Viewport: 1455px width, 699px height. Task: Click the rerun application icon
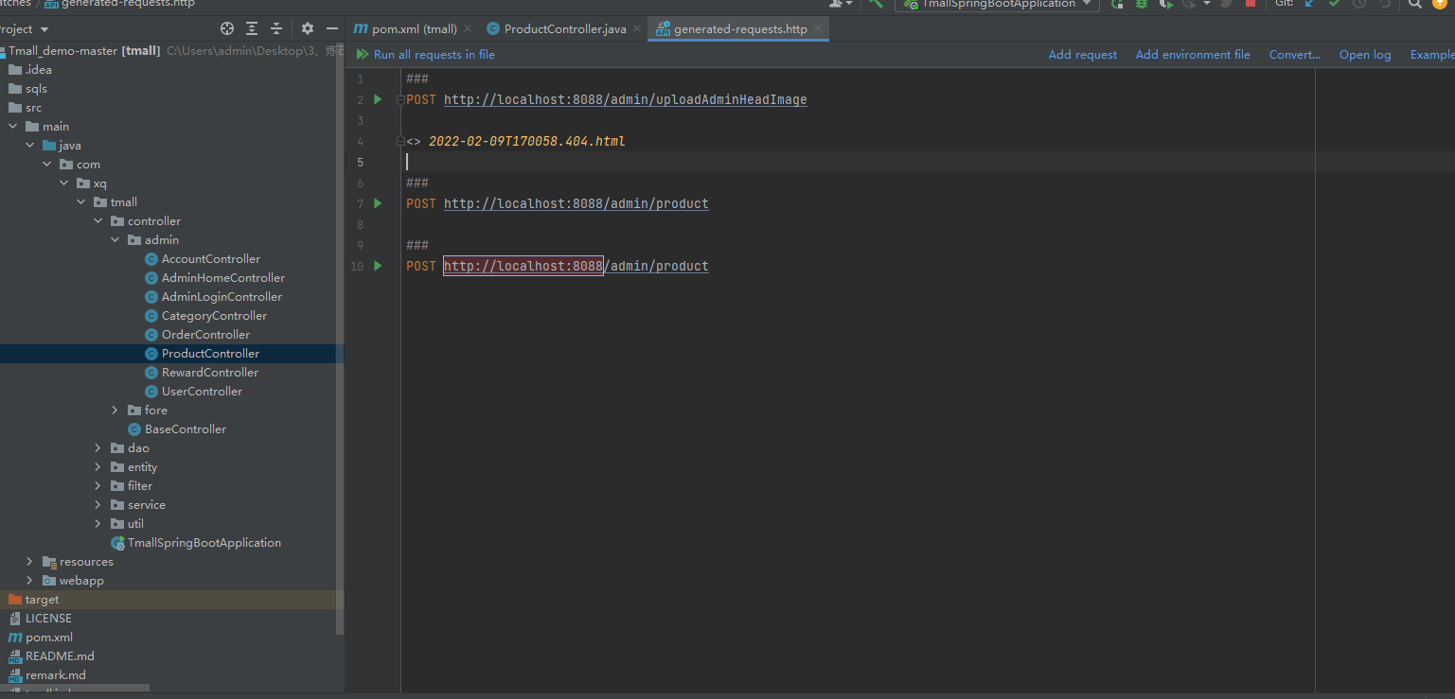[1118, 4]
